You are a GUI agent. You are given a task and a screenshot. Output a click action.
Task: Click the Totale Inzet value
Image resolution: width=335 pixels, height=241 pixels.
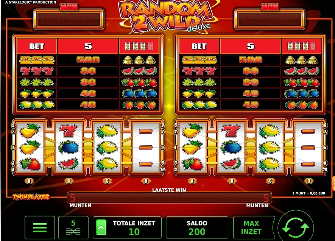tap(134, 232)
